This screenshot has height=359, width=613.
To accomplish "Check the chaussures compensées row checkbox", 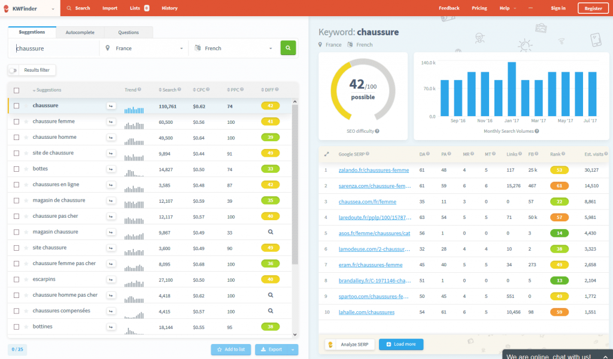I will coord(16,311).
